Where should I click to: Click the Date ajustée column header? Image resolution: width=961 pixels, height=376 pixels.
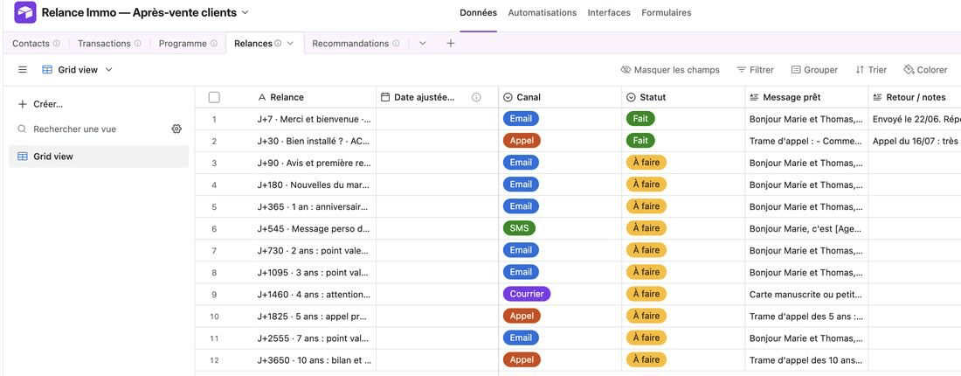(437, 97)
